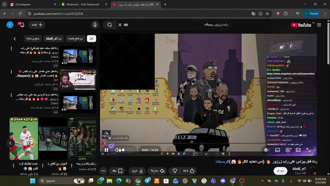Screen dimensions: 330x186
Task: Open more actions menu below the video
Action: pyautogui.click(x=103, y=171)
